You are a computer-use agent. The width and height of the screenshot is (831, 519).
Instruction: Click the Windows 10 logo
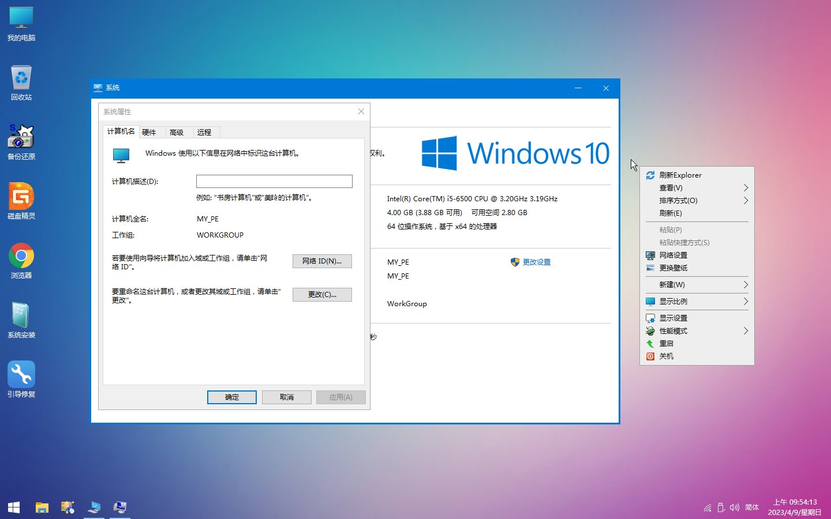pos(515,153)
